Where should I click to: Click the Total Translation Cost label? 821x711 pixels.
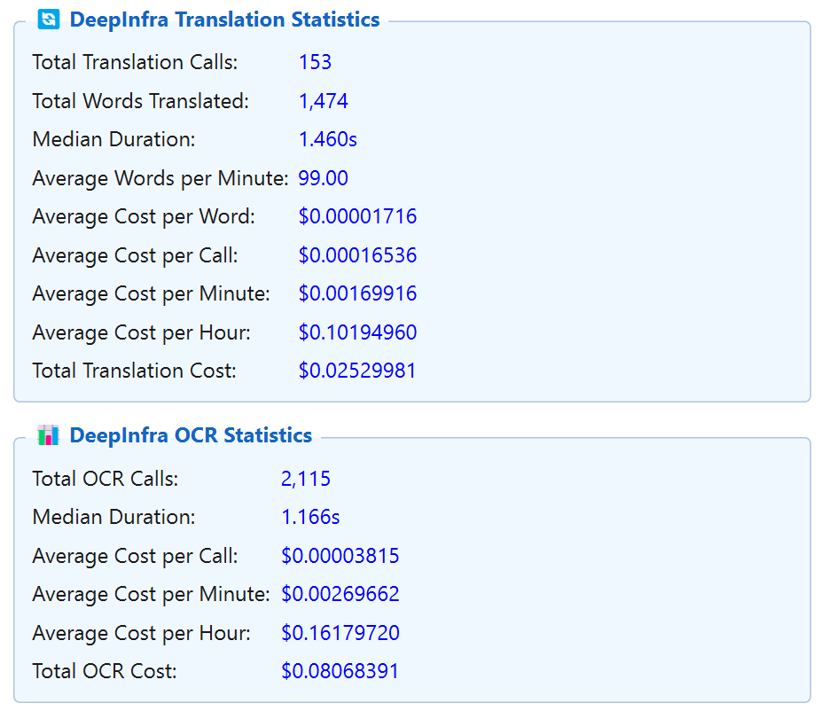pos(135,371)
